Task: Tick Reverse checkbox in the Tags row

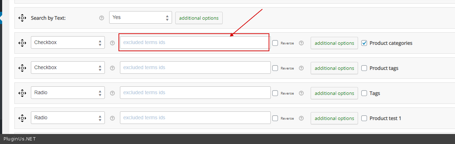Action: 275,93
